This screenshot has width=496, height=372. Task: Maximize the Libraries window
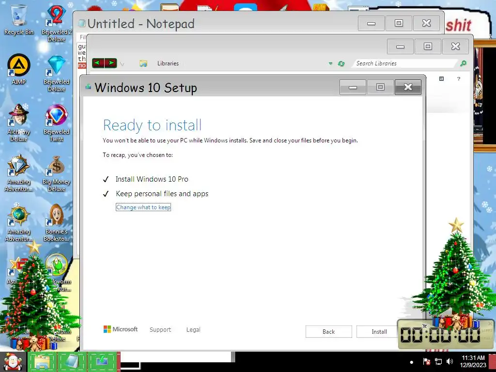[x=428, y=46]
